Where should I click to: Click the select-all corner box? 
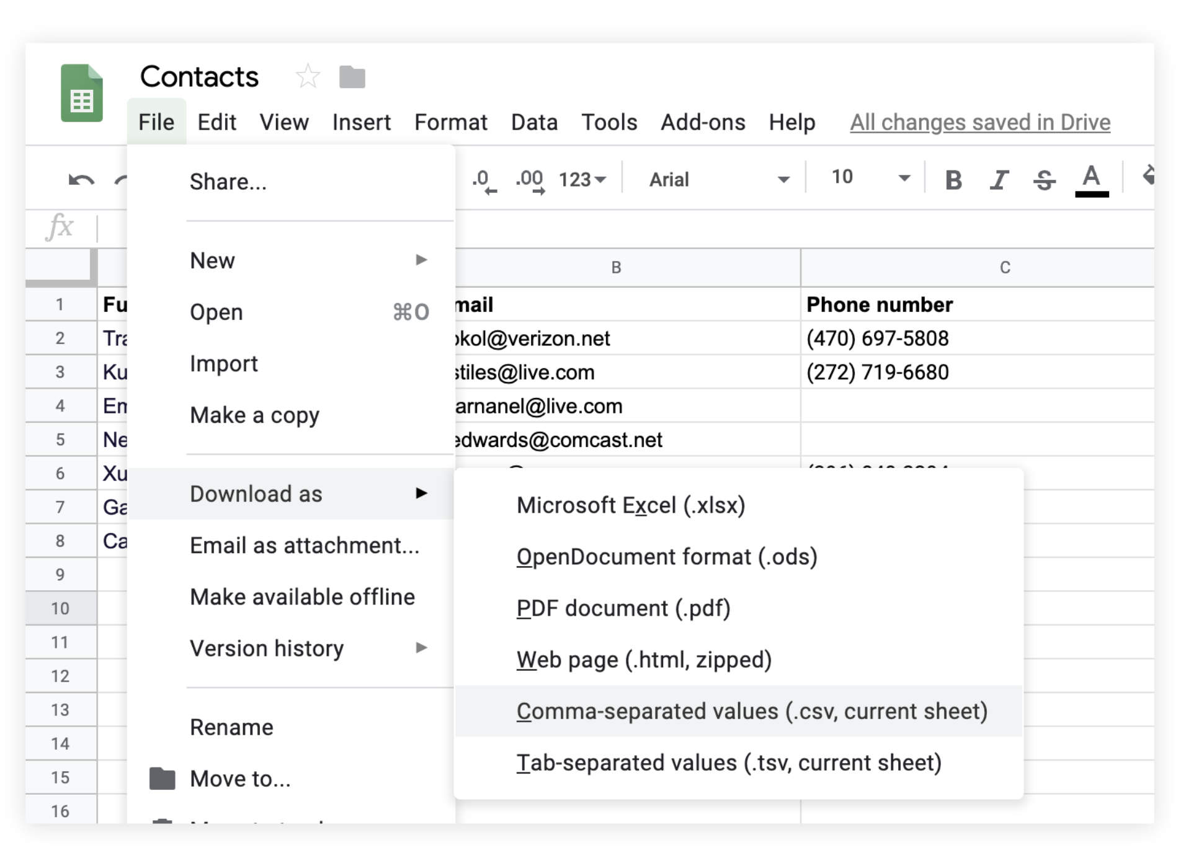61,267
